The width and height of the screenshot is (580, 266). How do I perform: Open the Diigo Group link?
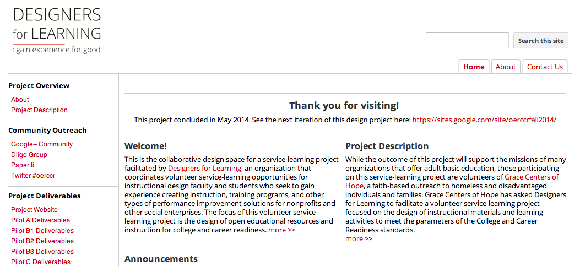(29, 155)
